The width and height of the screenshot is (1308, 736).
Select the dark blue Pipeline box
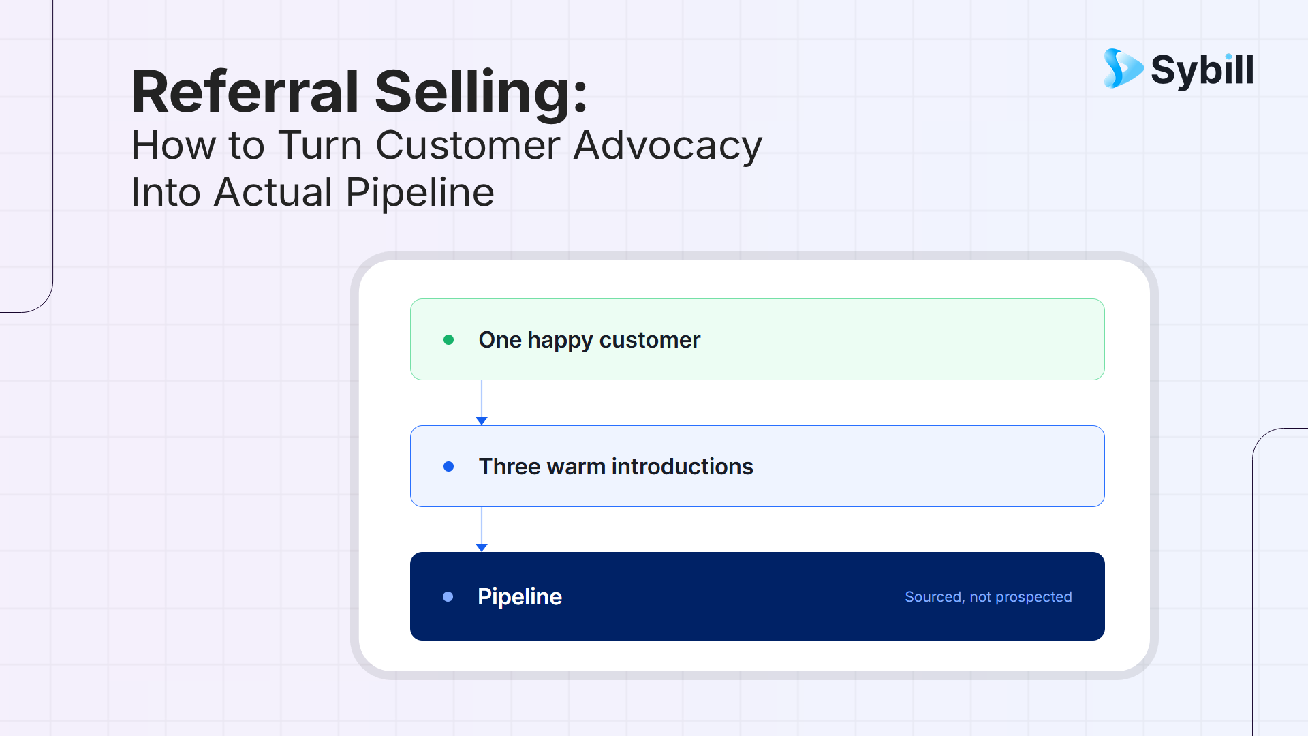pos(757,596)
